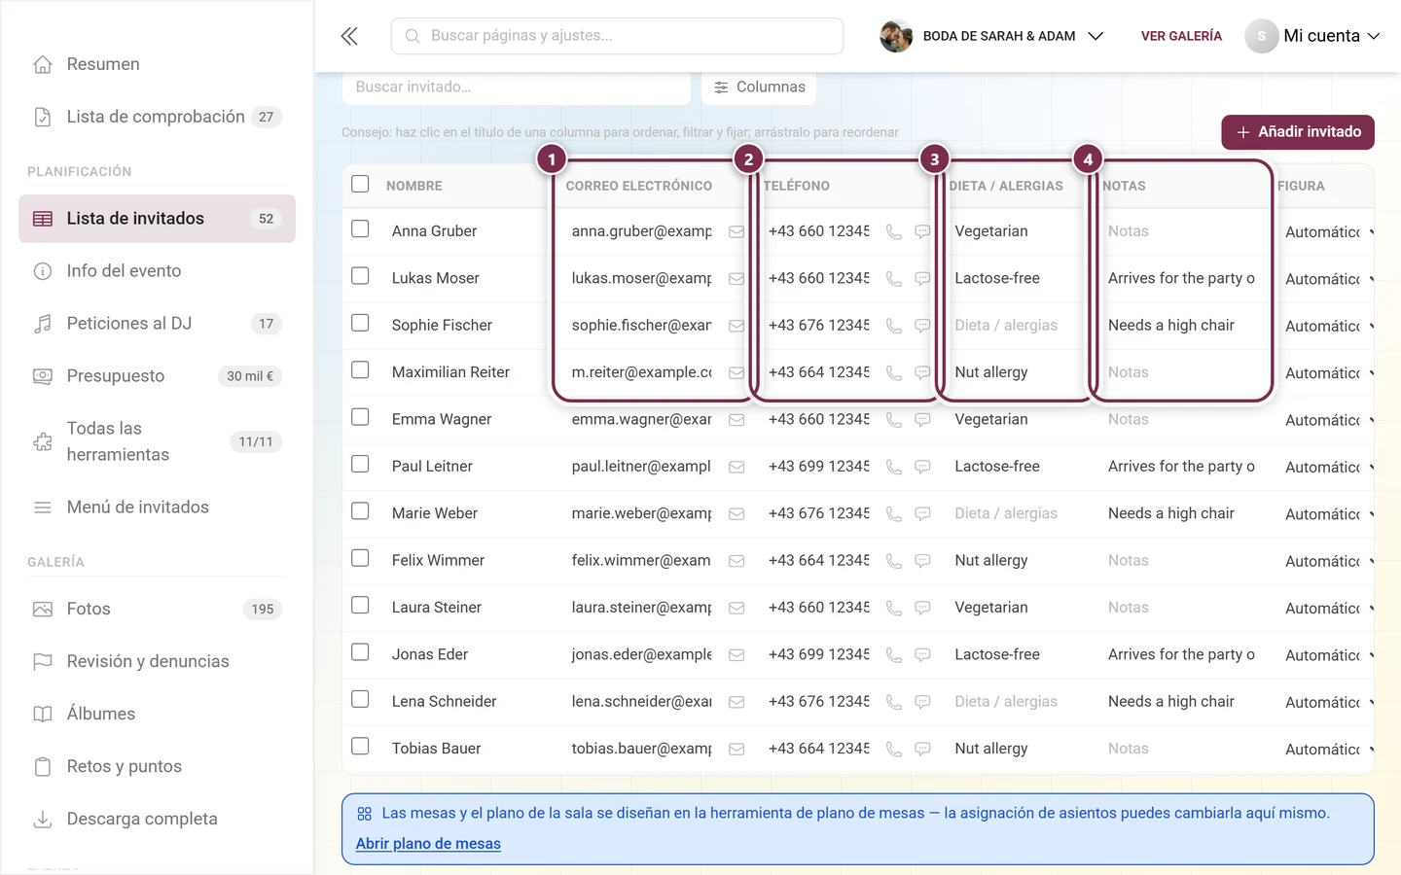Click the call icon in Paul Leitner's row
1401x875 pixels.
(x=893, y=467)
